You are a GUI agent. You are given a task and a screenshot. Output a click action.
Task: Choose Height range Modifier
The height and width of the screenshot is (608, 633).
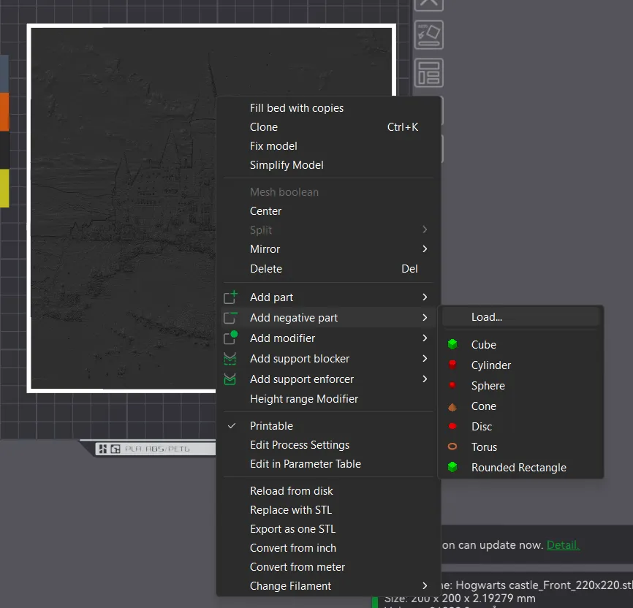pyautogui.click(x=328, y=399)
